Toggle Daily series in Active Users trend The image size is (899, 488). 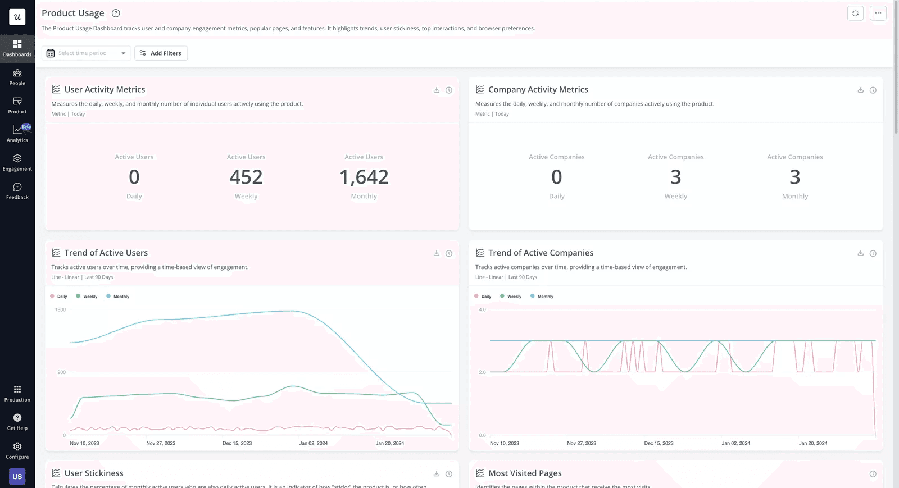[59, 297]
